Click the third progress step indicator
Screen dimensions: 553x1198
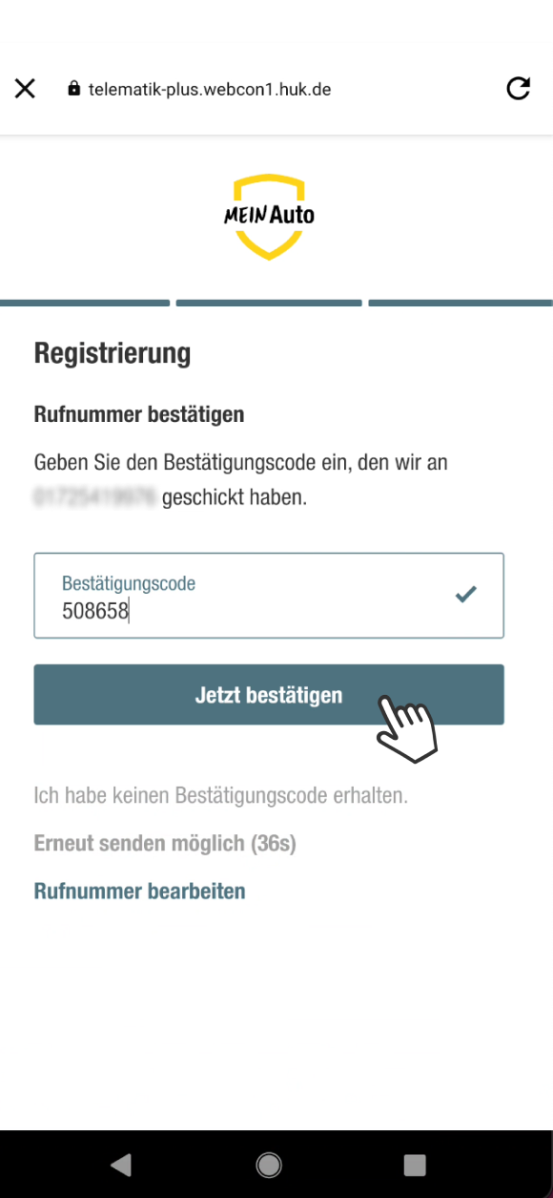[x=460, y=303]
